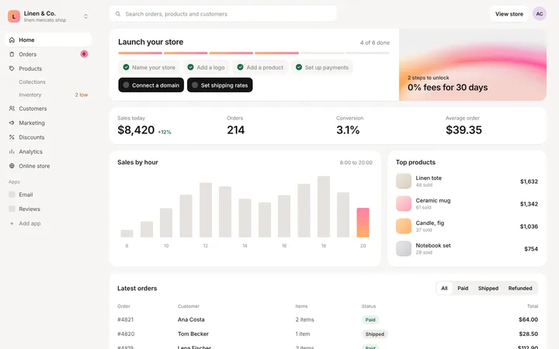This screenshot has height=349, width=559.
Task: Click the 4 of 6 done label
Action: point(375,43)
